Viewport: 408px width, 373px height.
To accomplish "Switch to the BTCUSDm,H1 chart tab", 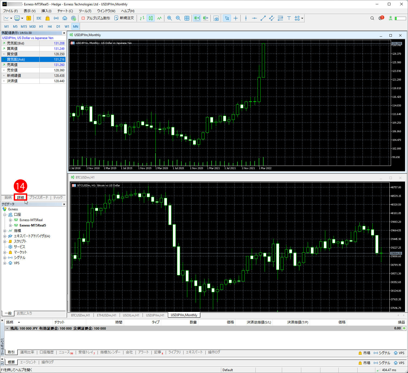I will (x=81, y=315).
